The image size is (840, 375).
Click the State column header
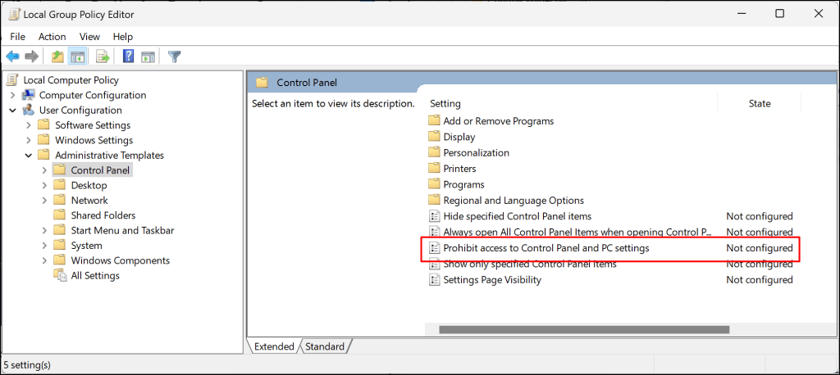pos(759,103)
